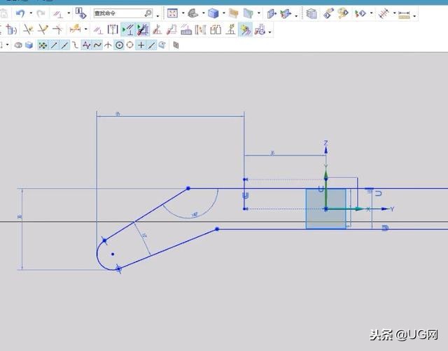Select the shaded blue rectangle near the origin
This screenshot has height=351, width=448.
click(x=326, y=208)
